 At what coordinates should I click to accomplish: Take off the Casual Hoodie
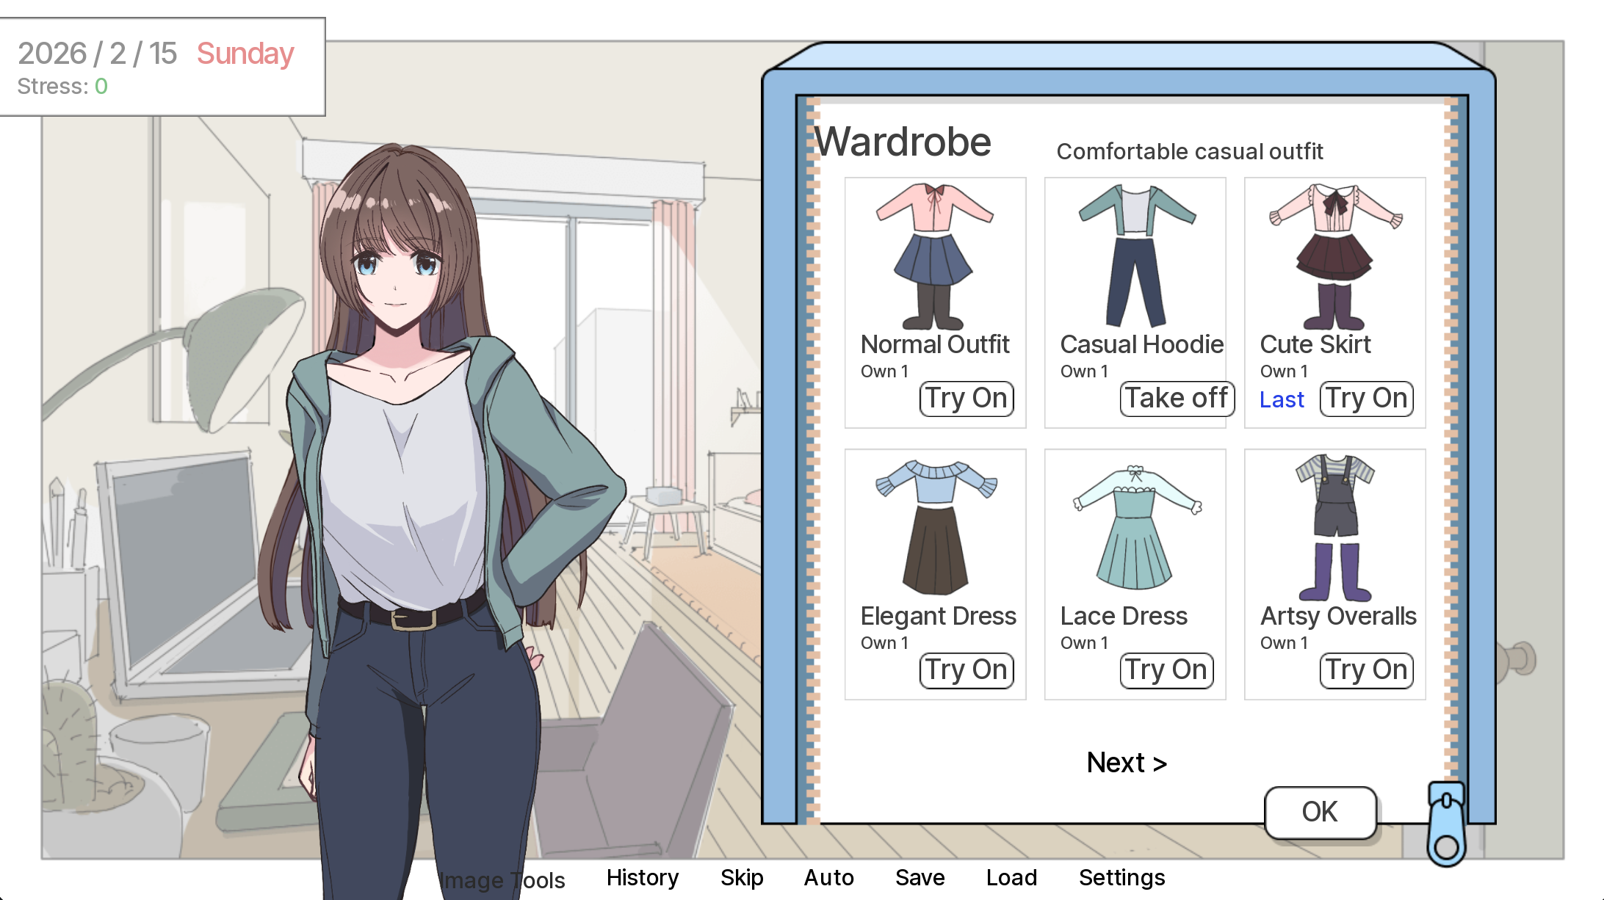pos(1177,399)
